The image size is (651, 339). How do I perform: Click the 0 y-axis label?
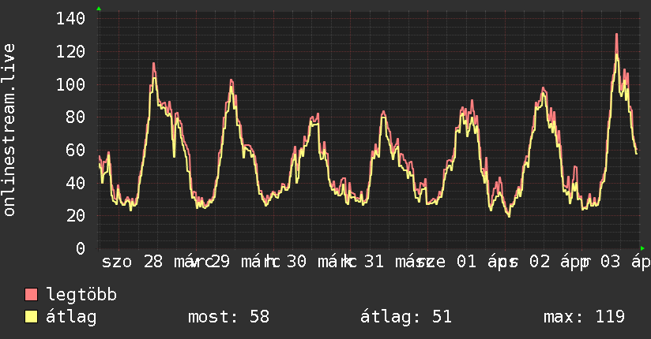click(81, 248)
